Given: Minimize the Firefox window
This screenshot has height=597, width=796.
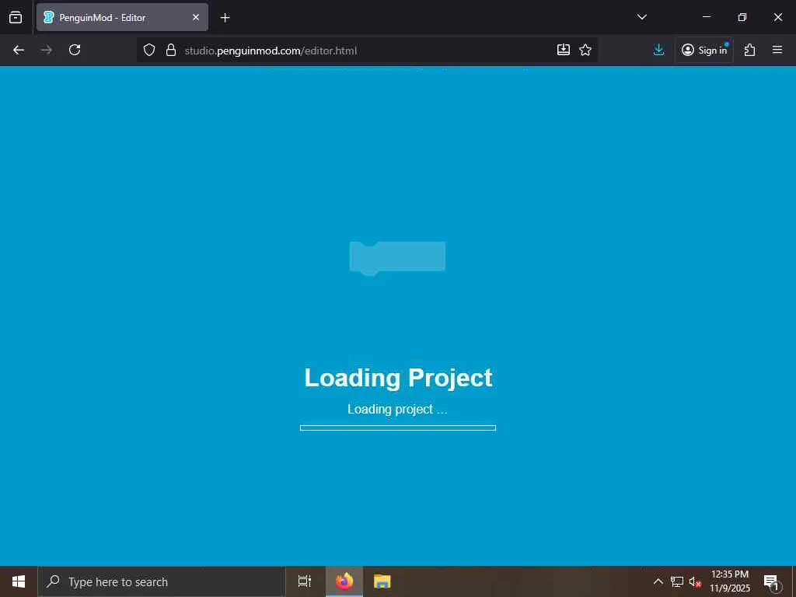Looking at the screenshot, I should (707, 17).
